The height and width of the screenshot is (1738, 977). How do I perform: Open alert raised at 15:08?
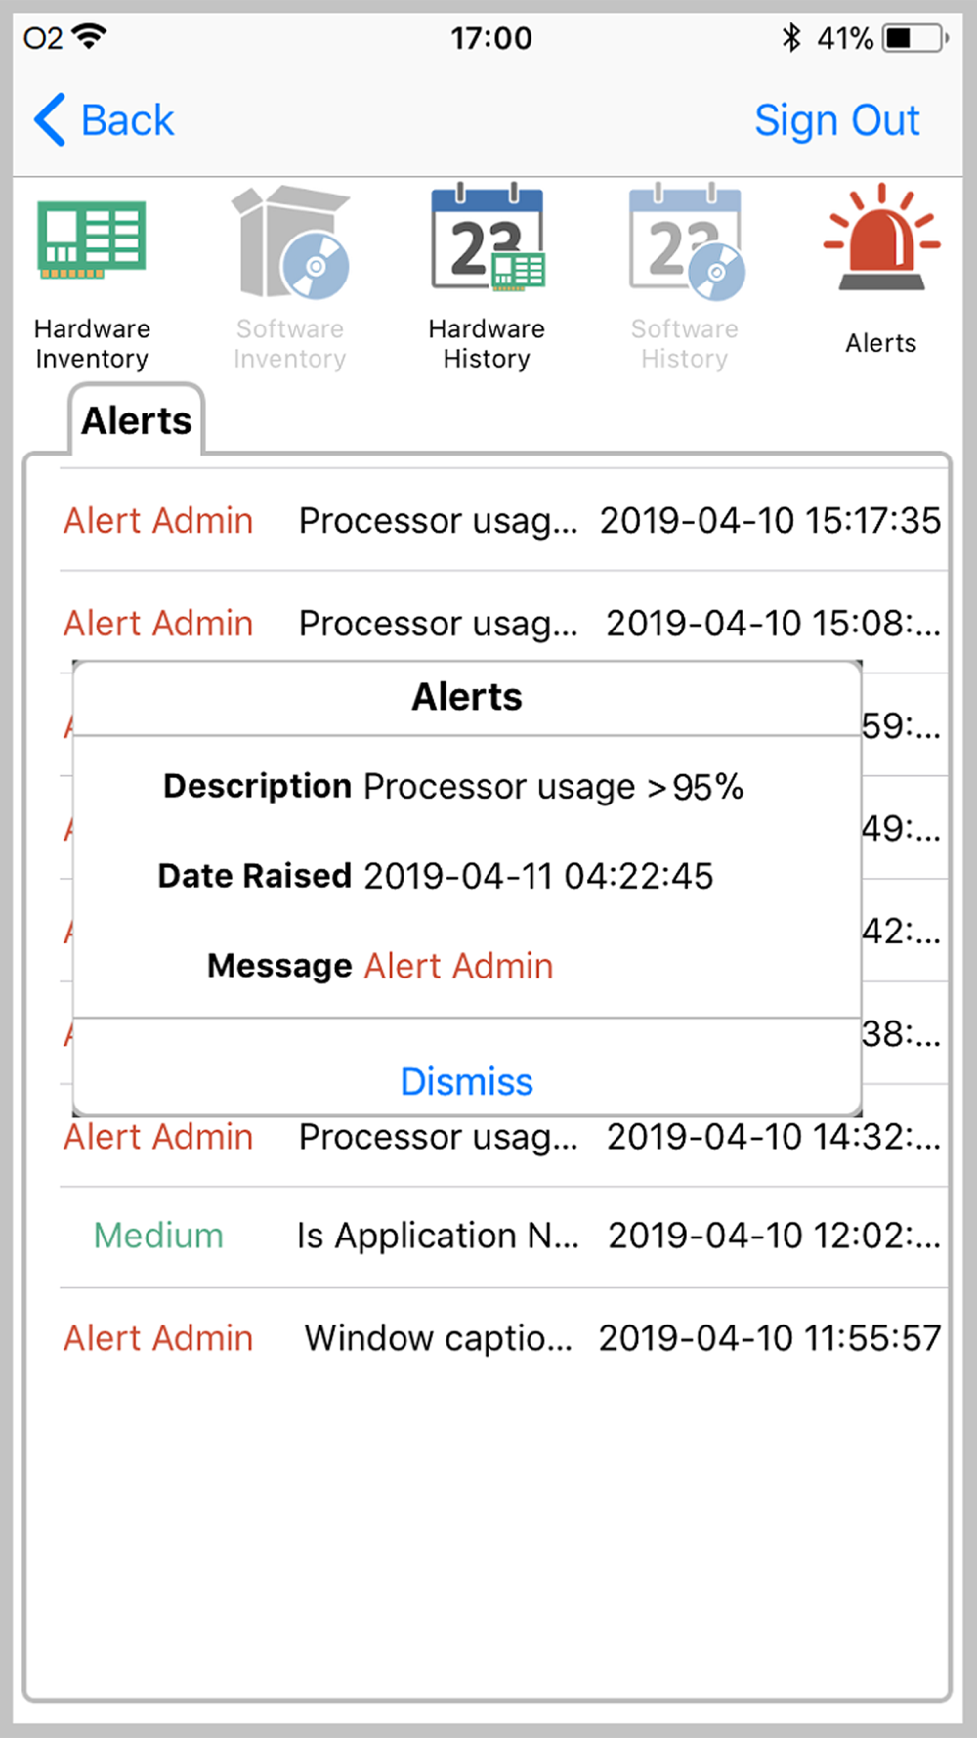coord(503,623)
